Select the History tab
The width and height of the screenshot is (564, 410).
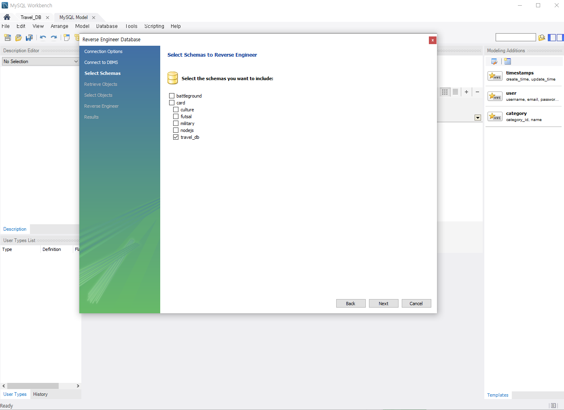click(40, 394)
